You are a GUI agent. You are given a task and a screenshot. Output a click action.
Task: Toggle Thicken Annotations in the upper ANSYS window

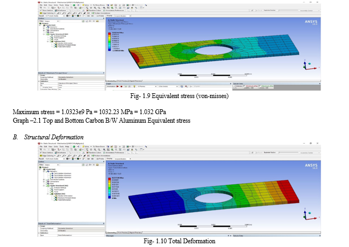(101, 13)
